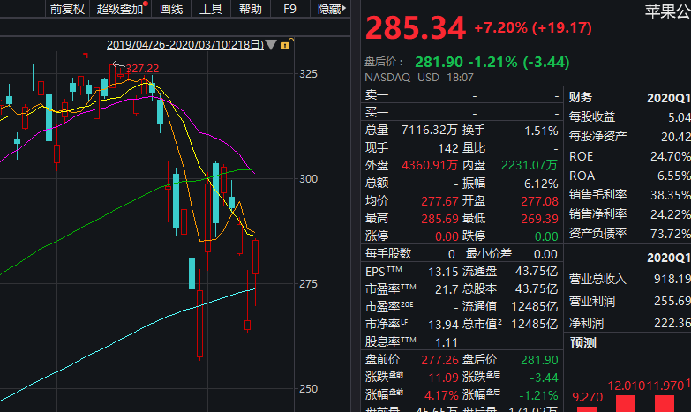Image resolution: width=691 pixels, height=412 pixels.
Task: Click 盘前价 value 277.26
Action: (439, 360)
